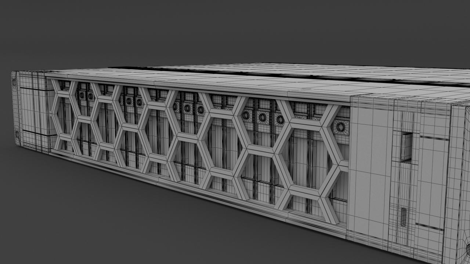Click the rightmost circular drive button
The height and width of the screenshot is (264, 470).
340,127
